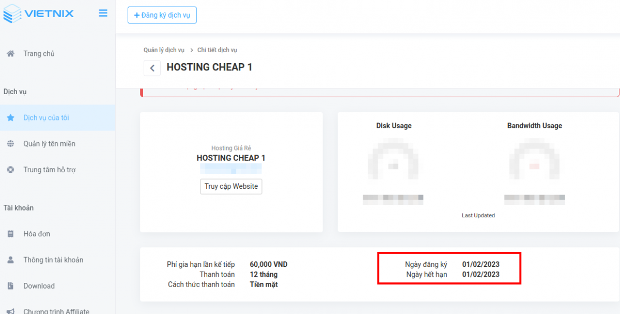Click the user icon beside Thông tin tài khoản

tap(10, 260)
